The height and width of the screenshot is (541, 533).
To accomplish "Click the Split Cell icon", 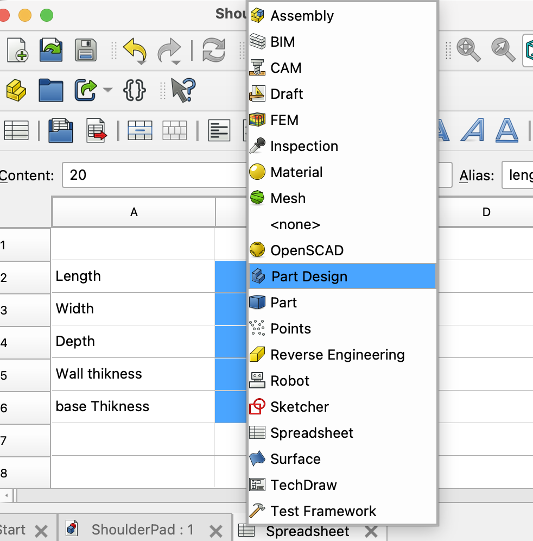I will pyautogui.click(x=175, y=130).
